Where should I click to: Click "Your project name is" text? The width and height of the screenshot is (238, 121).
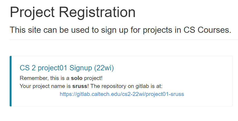pos(46,86)
